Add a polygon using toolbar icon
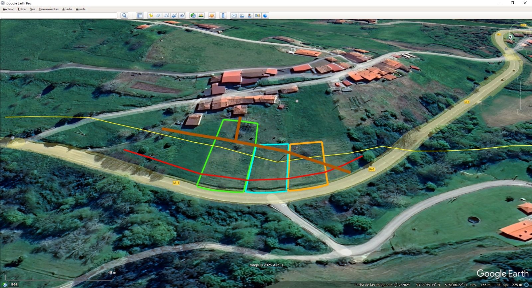532x288 pixels. pyautogui.click(x=159, y=16)
